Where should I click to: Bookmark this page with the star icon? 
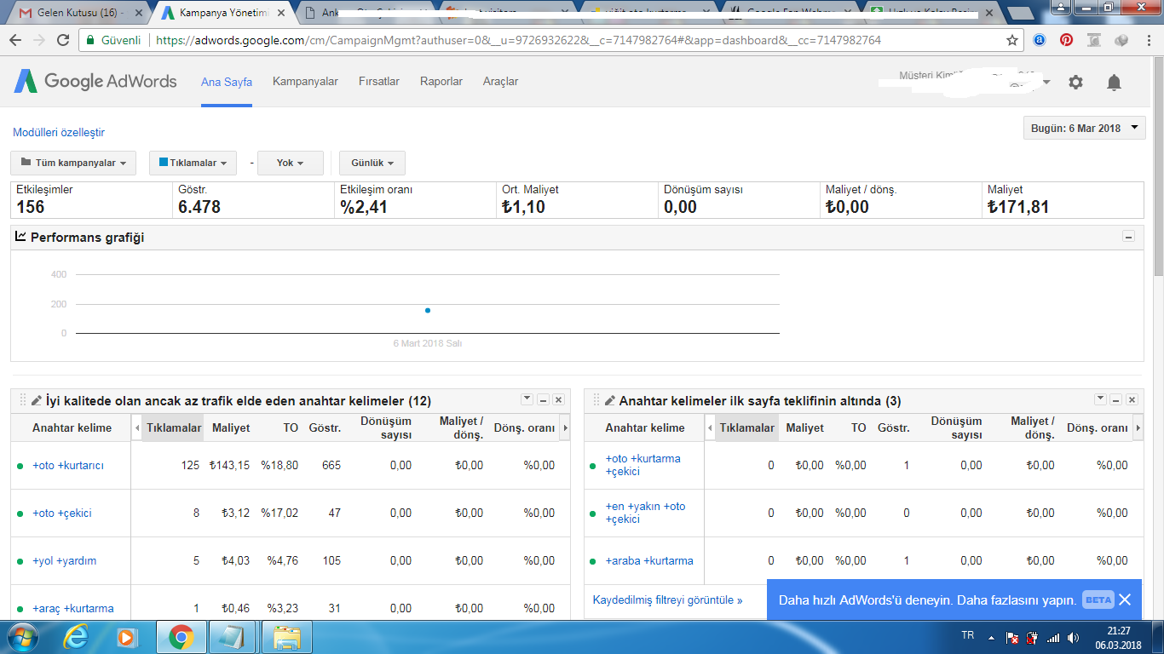[x=1012, y=40]
